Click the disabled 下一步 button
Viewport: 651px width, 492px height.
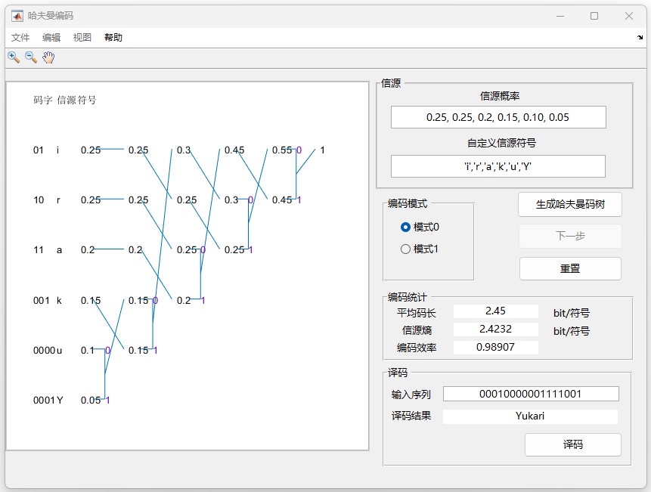tap(570, 236)
